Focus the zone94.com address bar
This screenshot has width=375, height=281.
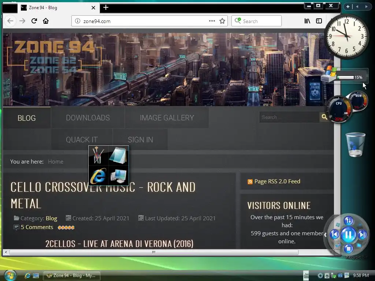coord(149,21)
